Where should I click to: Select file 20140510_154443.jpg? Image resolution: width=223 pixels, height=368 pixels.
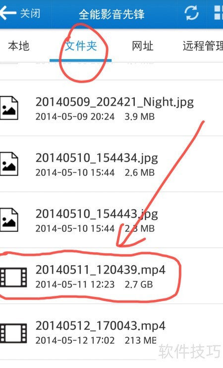click(x=111, y=220)
